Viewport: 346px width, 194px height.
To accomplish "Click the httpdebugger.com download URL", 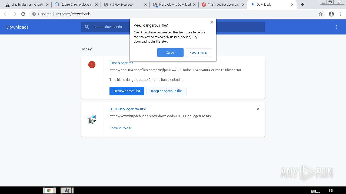I will tap(161, 116).
